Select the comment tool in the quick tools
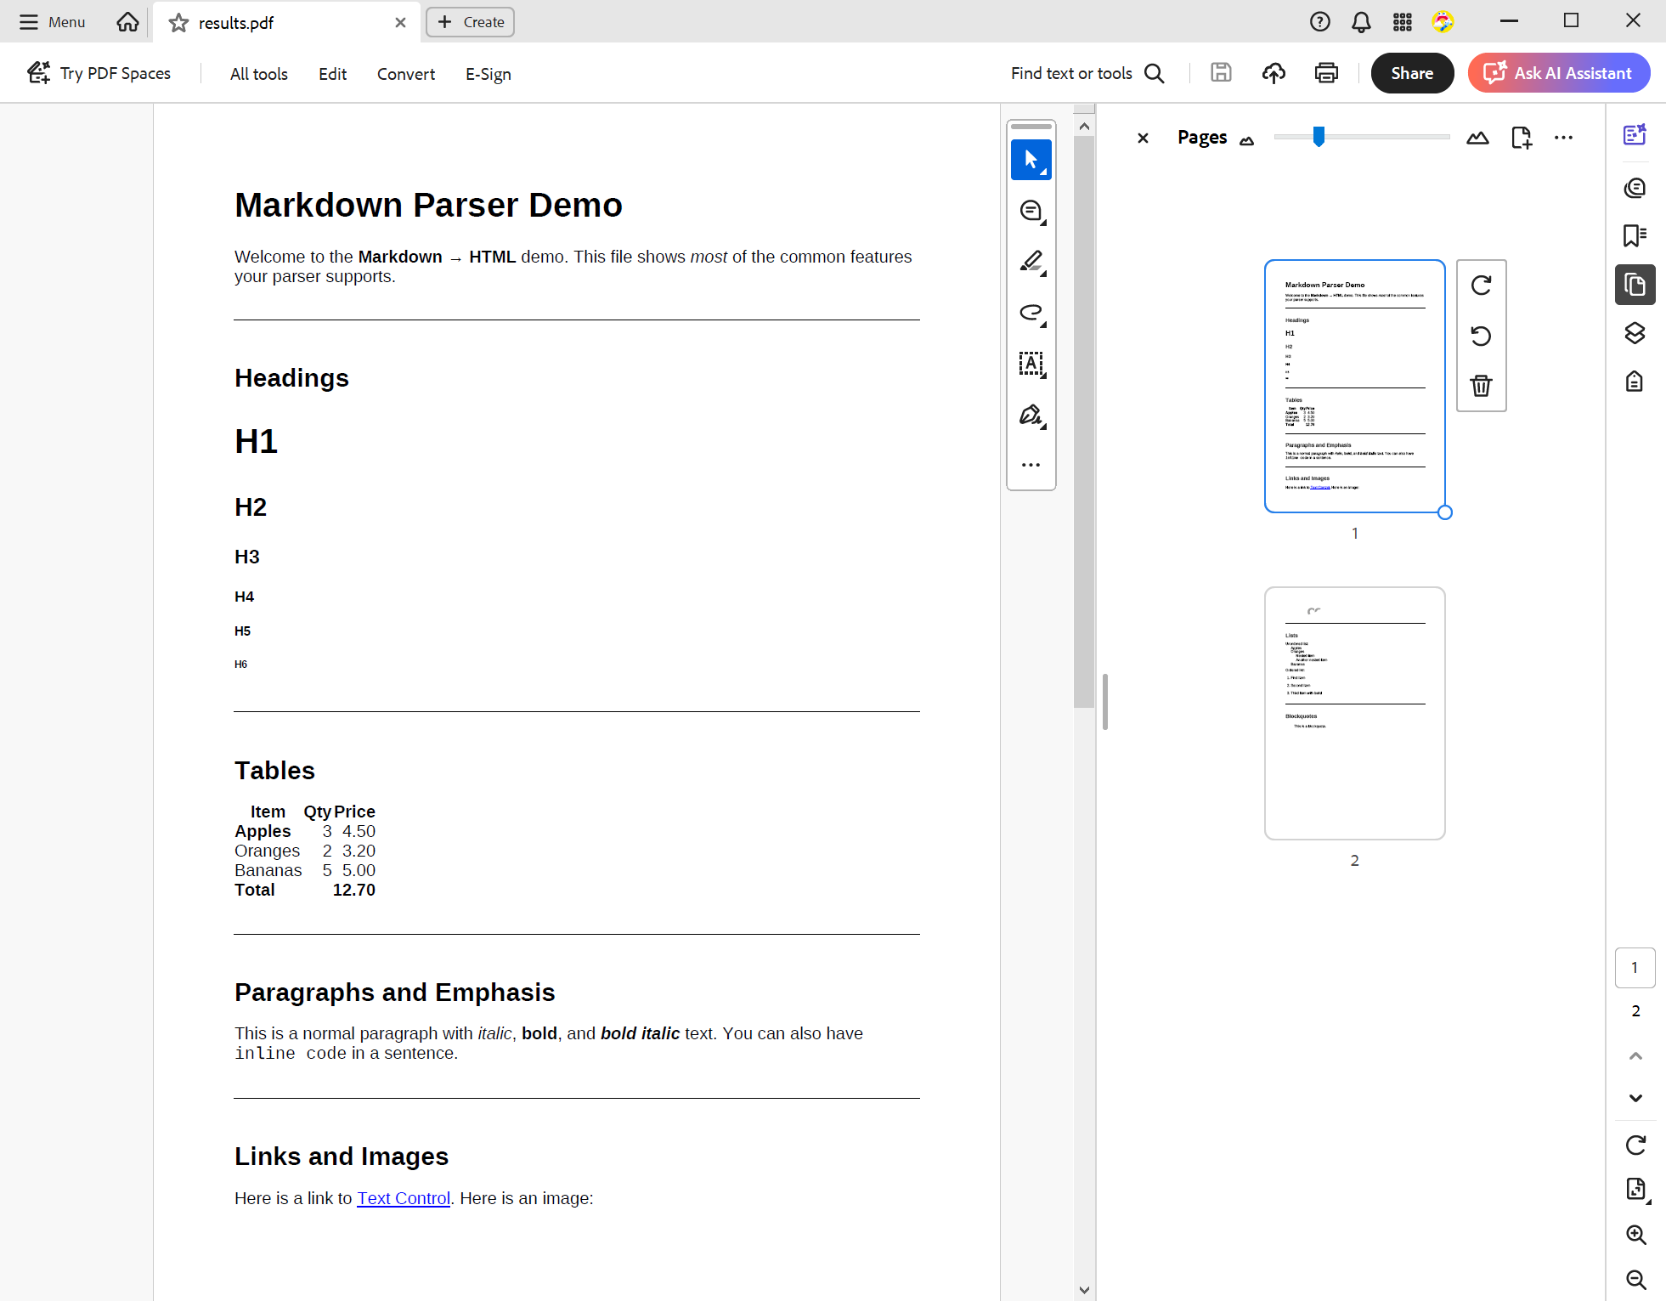The height and width of the screenshot is (1301, 1666). click(1031, 210)
